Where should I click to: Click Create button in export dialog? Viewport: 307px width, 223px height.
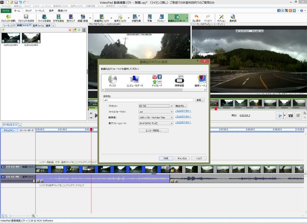166,158
